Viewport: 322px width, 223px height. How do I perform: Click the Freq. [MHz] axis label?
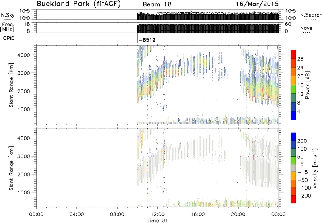[7, 27]
